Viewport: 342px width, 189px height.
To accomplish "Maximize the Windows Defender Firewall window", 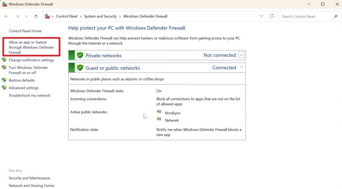I will tap(323, 4).
